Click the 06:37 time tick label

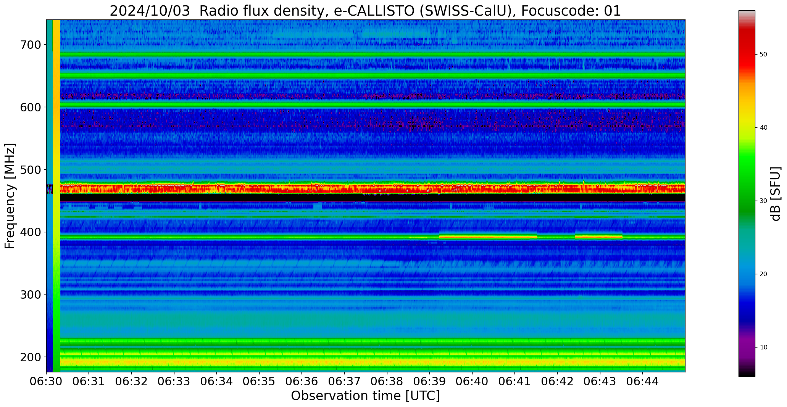(x=345, y=381)
